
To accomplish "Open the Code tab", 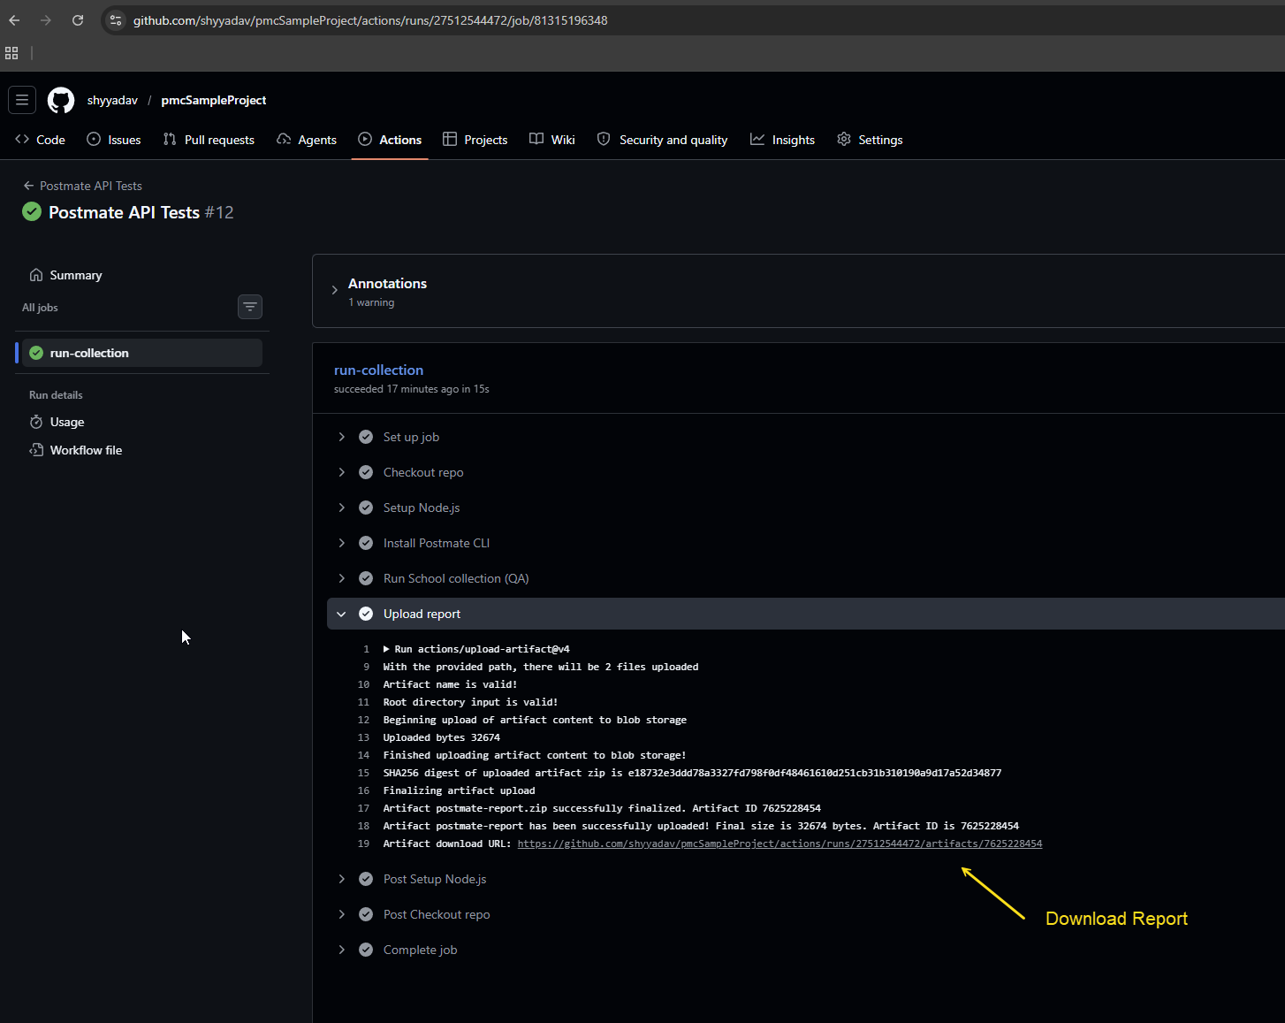I will tap(41, 140).
